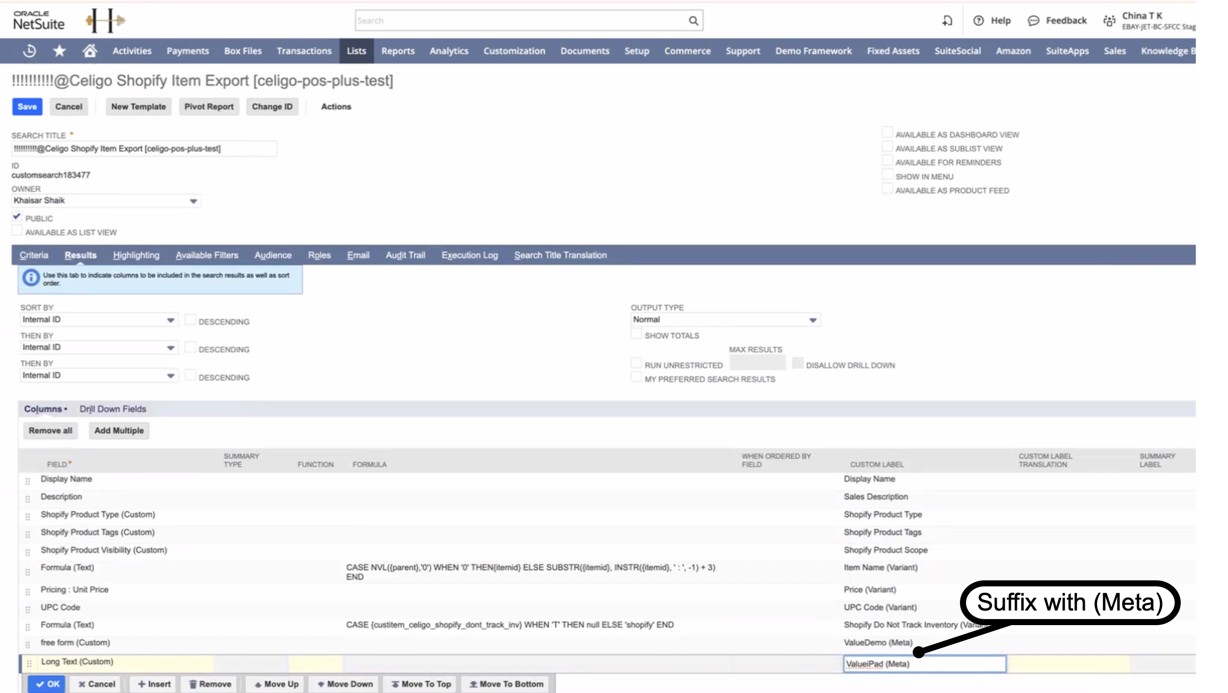
Task: Open the Customization menu
Action: tap(514, 51)
